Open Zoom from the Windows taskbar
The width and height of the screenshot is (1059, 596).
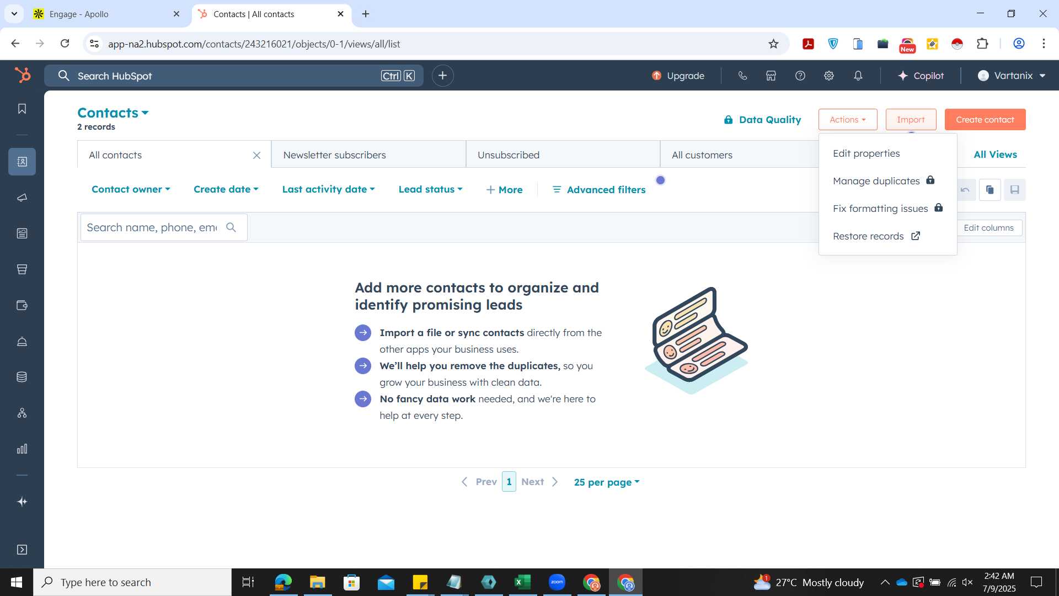pos(557,582)
